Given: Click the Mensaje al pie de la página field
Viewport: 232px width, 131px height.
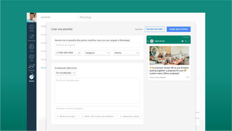Looking at the screenshot, I should [97, 109].
